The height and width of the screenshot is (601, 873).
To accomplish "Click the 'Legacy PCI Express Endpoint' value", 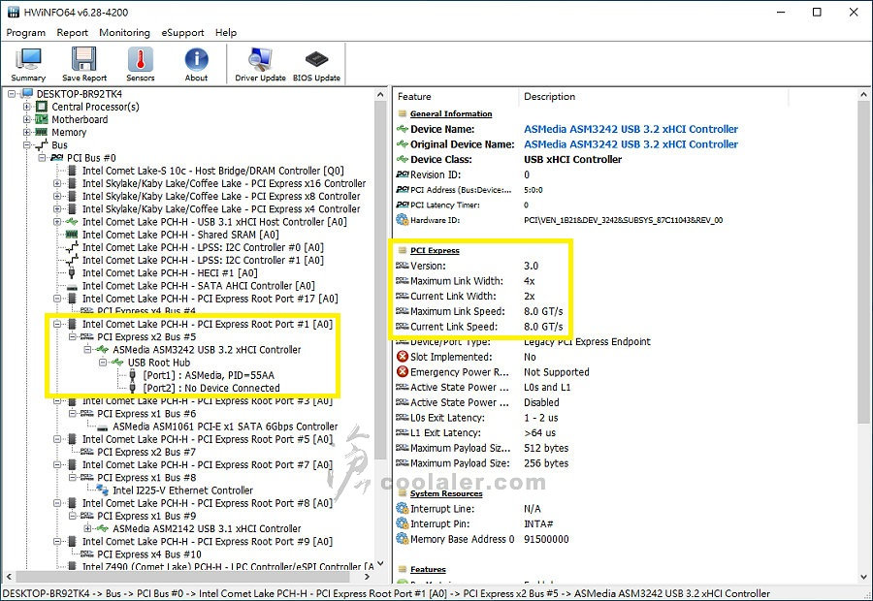I will [x=587, y=341].
